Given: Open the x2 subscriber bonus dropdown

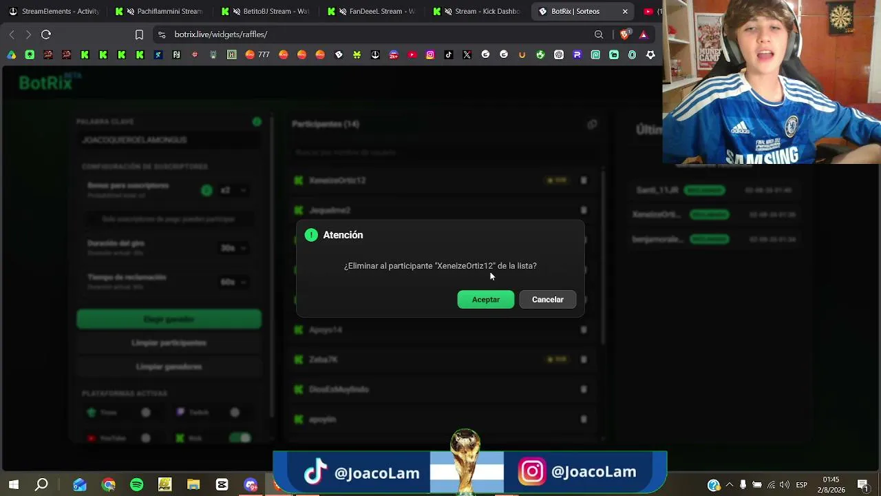Looking at the screenshot, I should pyautogui.click(x=233, y=190).
